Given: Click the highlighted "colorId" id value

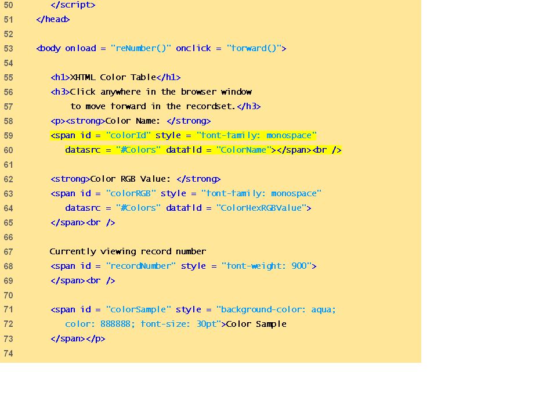Looking at the screenshot, I should 128,135.
